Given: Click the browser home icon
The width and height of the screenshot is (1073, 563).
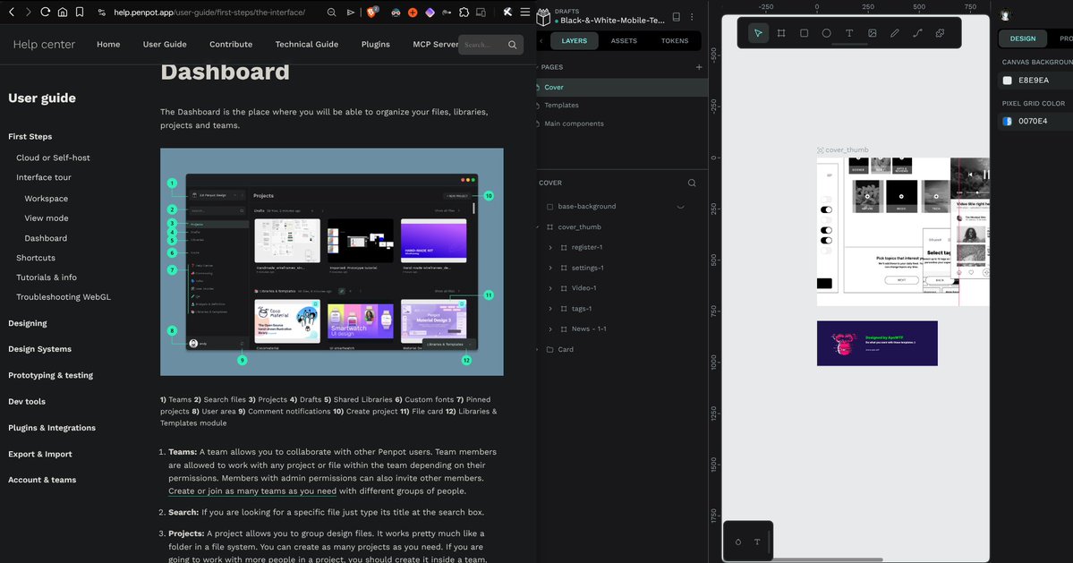Looking at the screenshot, I should (x=63, y=12).
